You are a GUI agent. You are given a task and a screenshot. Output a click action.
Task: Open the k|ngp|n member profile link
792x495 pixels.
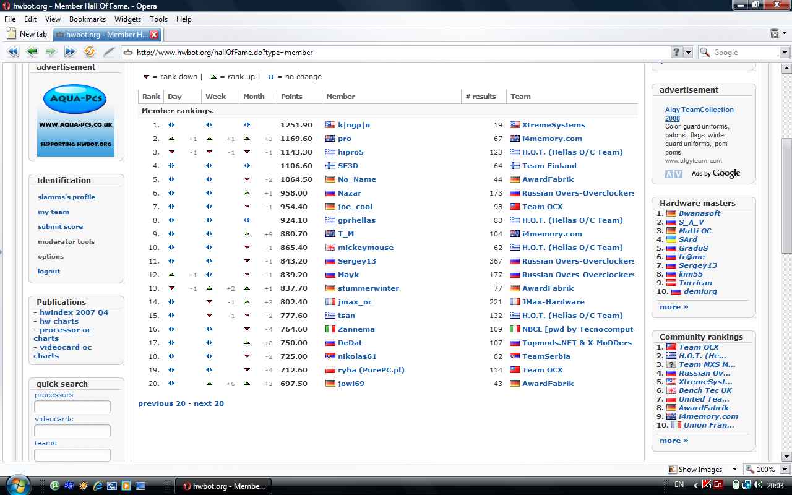[x=354, y=125]
